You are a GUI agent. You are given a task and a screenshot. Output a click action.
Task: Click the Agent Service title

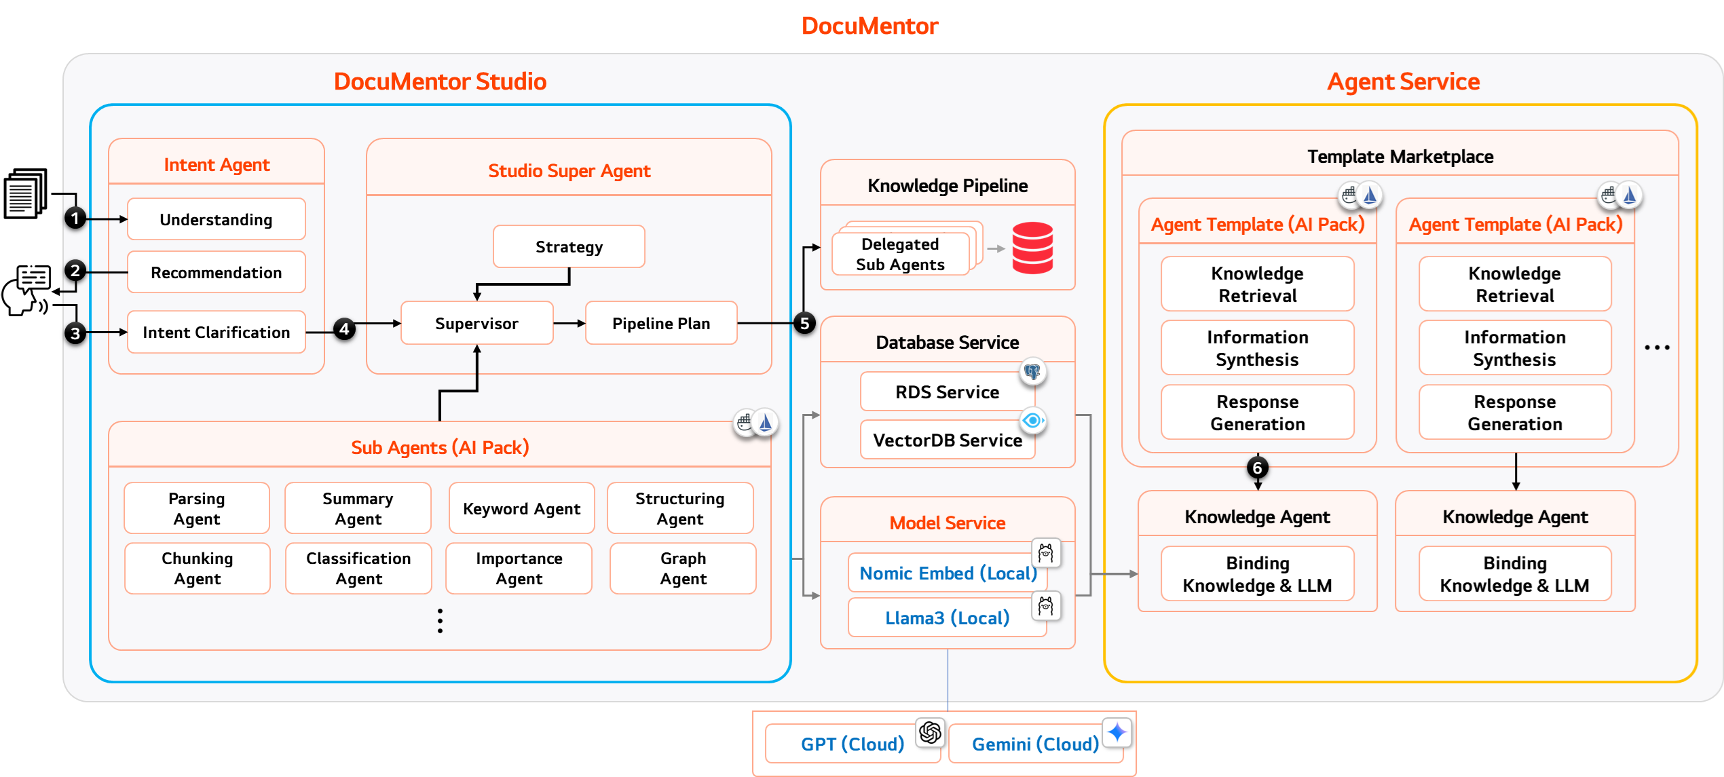pos(1403,81)
